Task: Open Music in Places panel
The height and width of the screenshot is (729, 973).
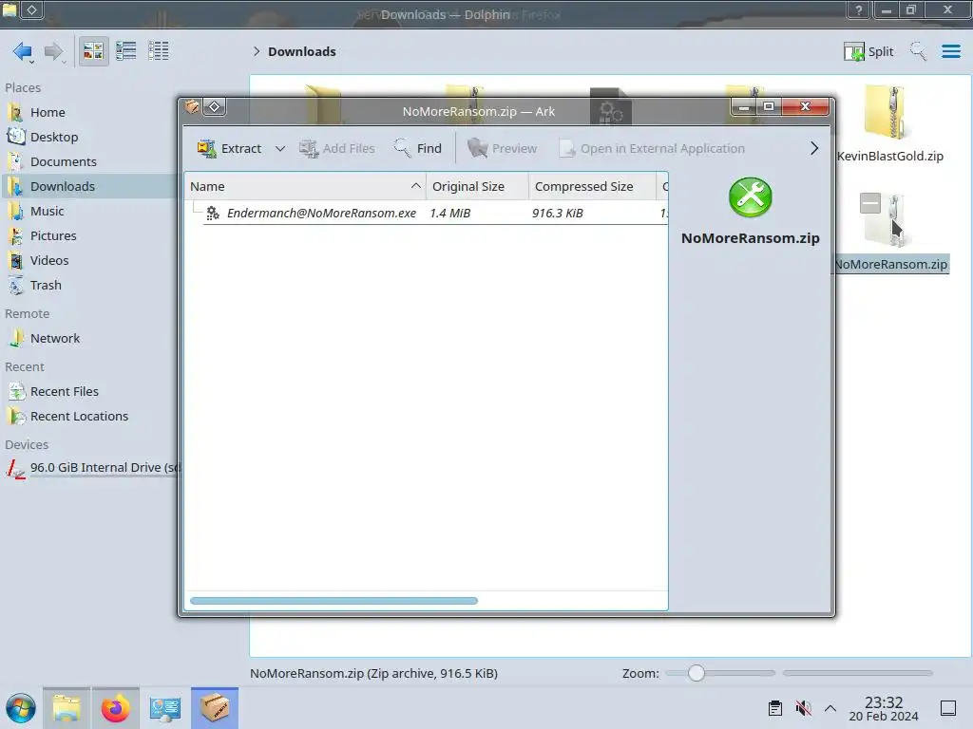Action: pos(47,212)
